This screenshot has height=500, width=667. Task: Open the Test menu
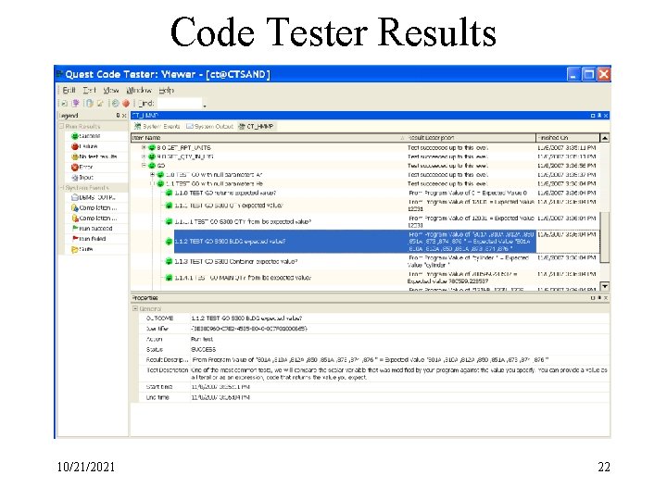pyautogui.click(x=89, y=90)
